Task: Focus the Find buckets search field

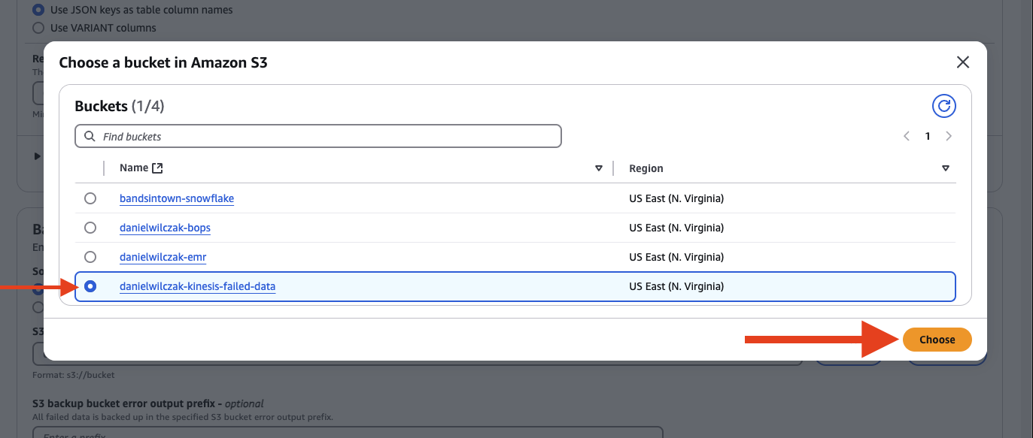Action: [318, 136]
